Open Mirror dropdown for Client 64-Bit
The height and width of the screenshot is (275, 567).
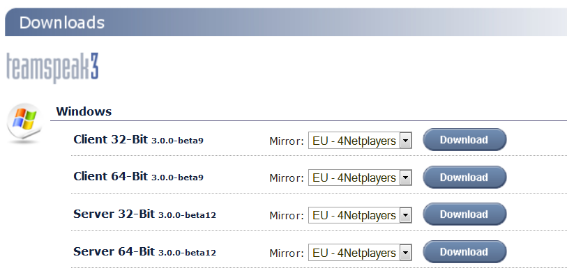coord(360,178)
